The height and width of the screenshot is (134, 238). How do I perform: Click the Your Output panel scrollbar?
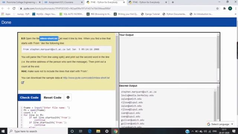click(218, 58)
